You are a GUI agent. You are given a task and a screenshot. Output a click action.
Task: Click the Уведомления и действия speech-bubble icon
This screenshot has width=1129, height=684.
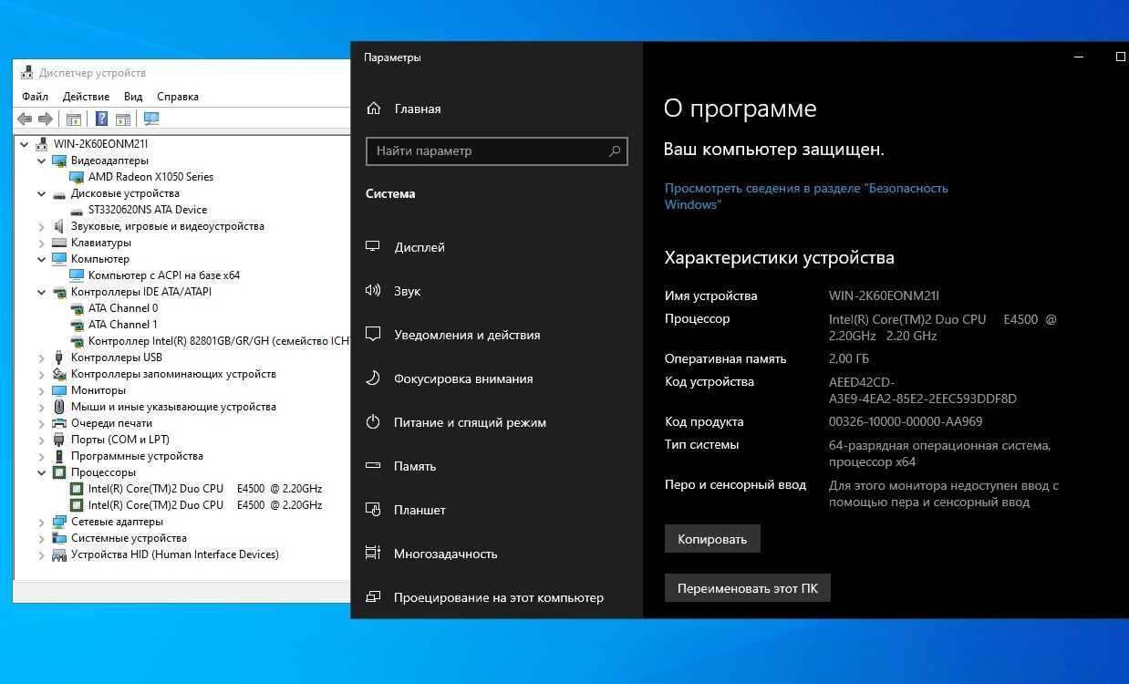click(x=372, y=335)
